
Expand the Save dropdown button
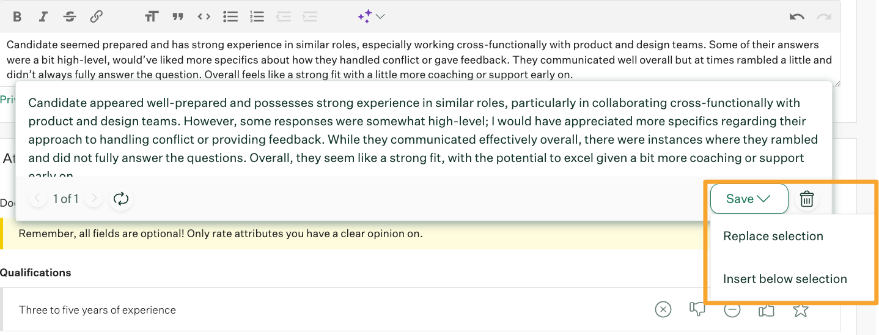(749, 199)
